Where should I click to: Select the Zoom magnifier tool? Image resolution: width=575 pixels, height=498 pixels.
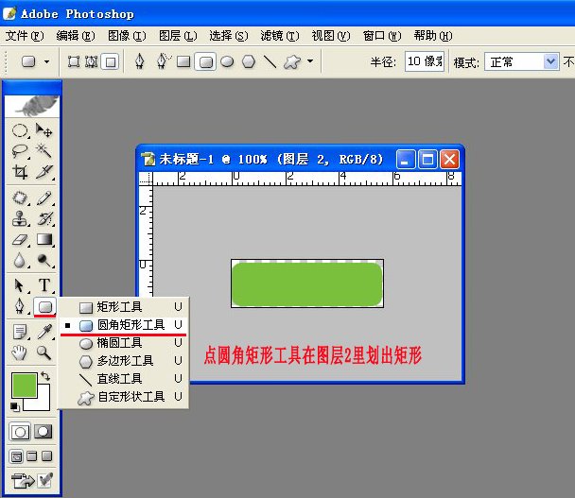coord(44,352)
